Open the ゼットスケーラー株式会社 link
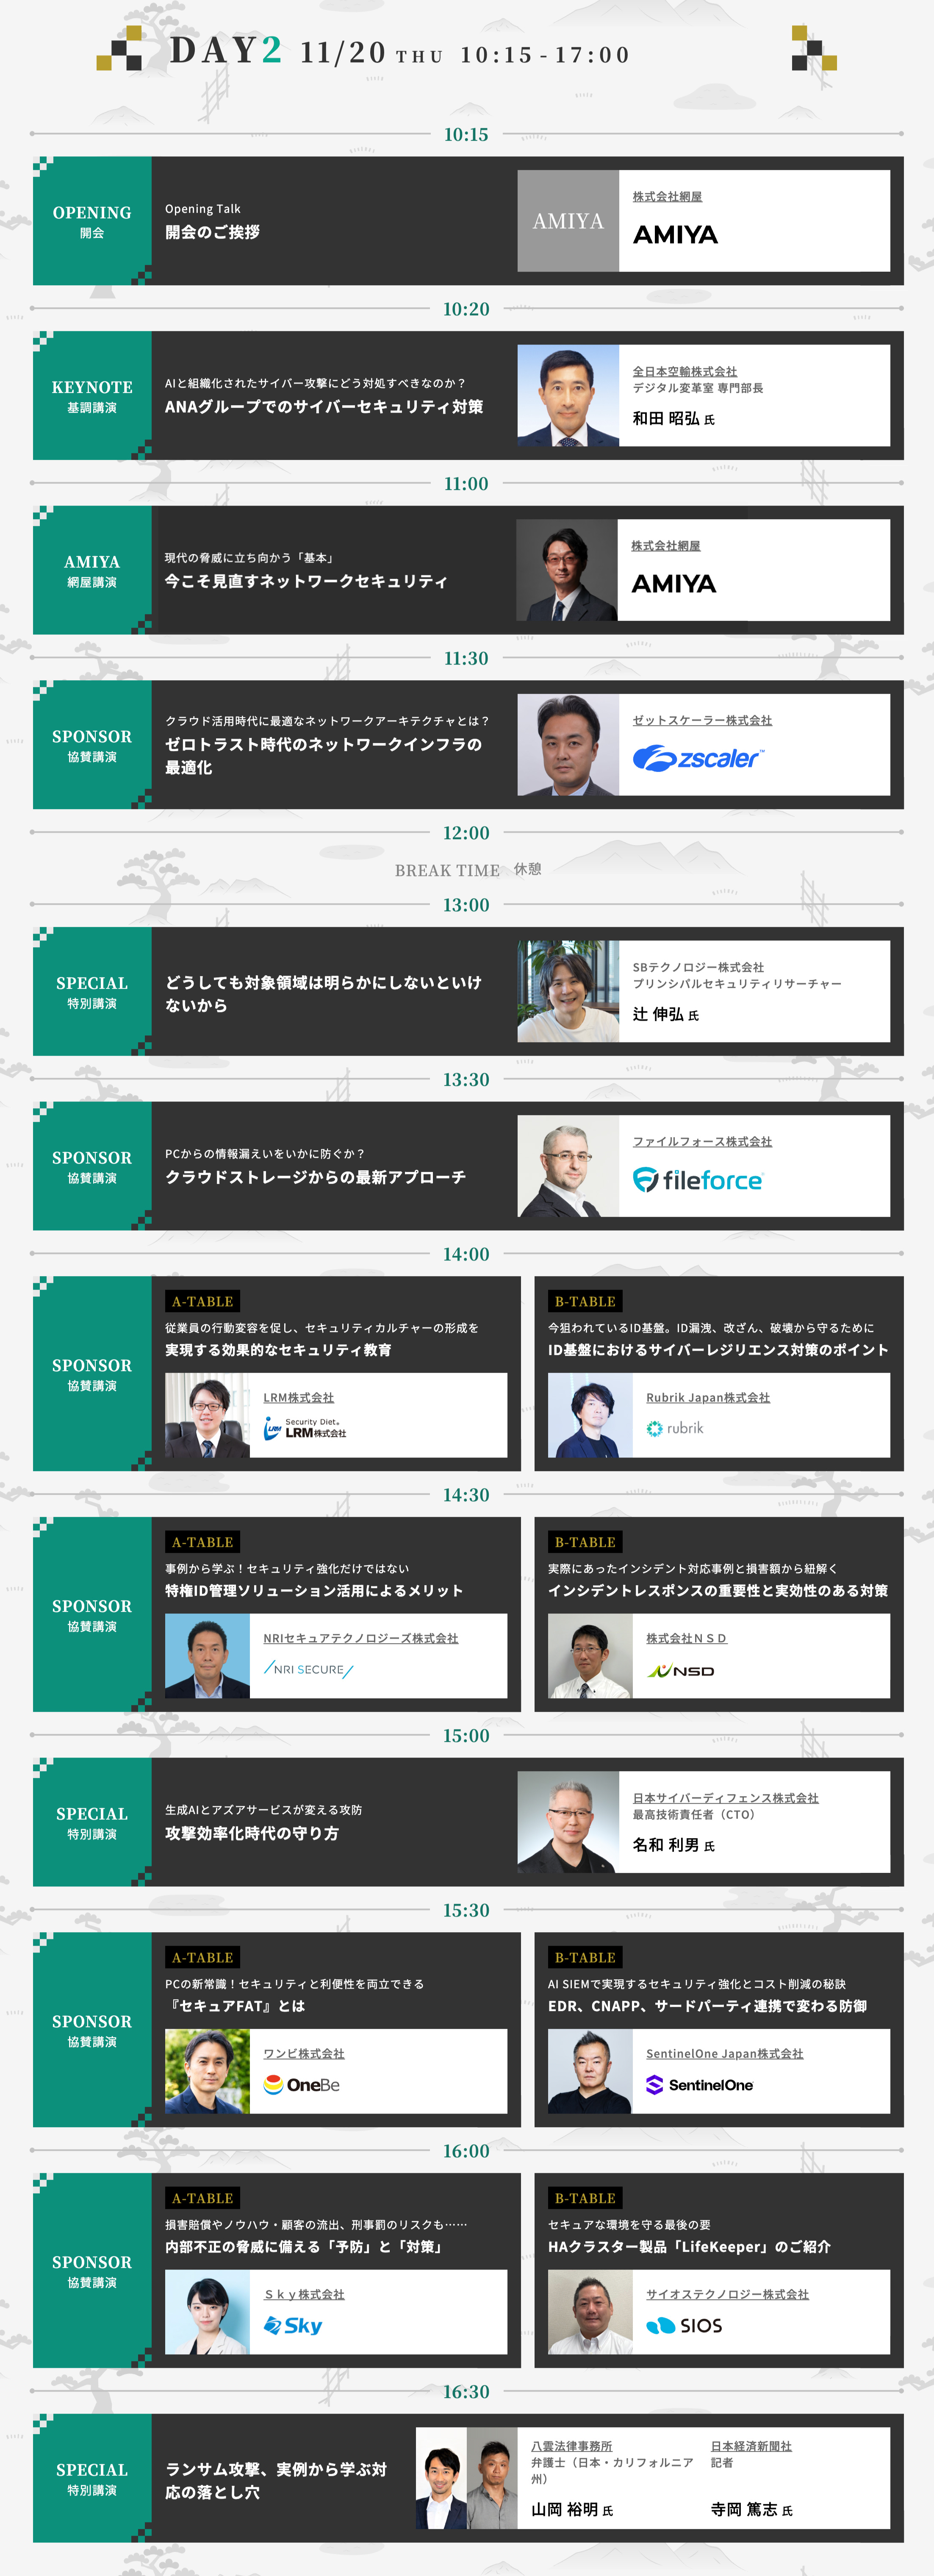Screen dimensions: 934x2576 tap(701, 720)
